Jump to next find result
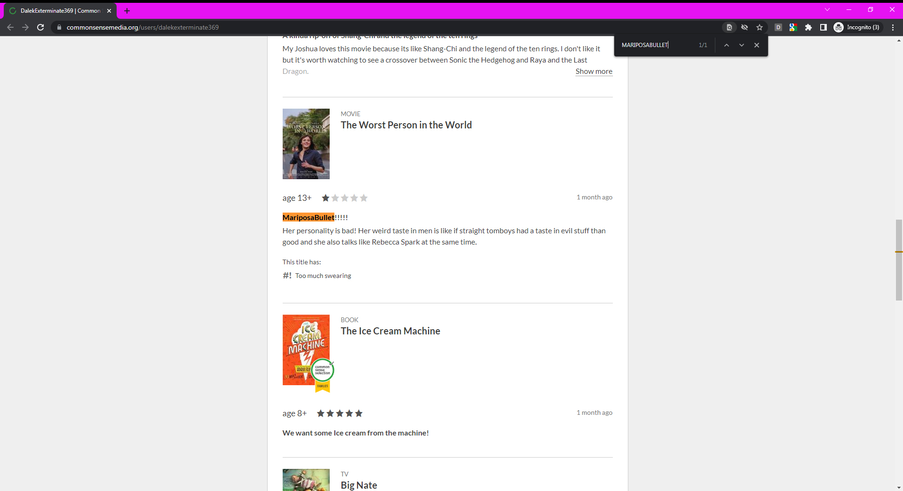This screenshot has width=903, height=491. tap(742, 45)
